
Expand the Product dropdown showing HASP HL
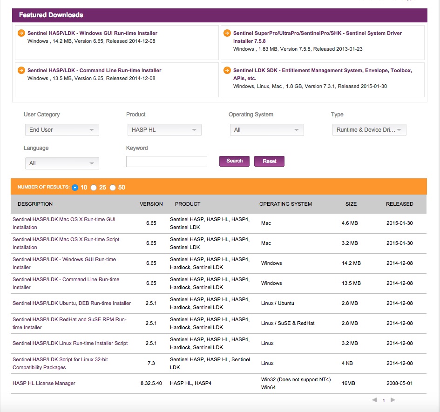[x=164, y=130]
